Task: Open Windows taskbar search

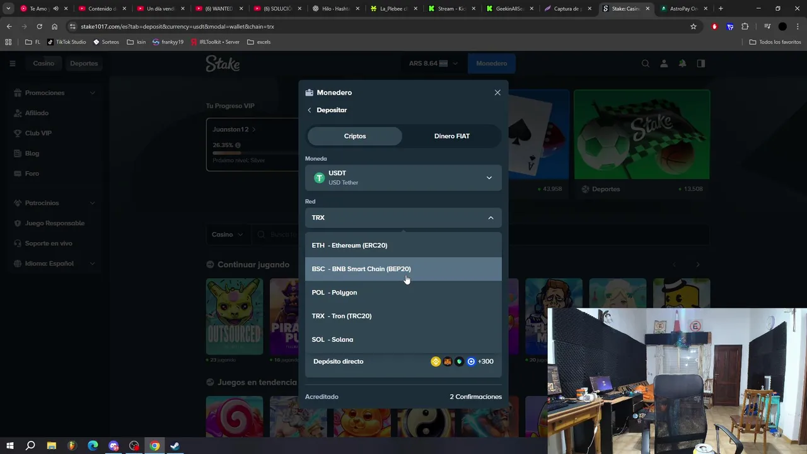Action: point(30,446)
